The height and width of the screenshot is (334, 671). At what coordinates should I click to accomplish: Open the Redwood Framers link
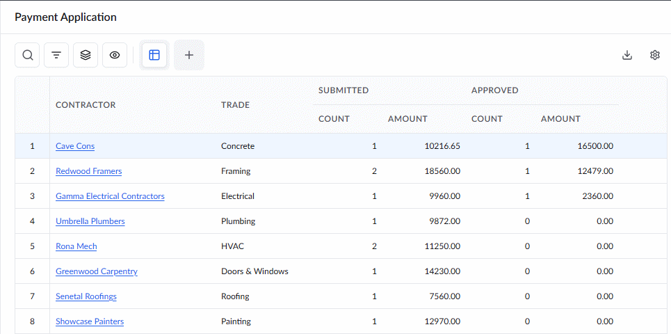(x=88, y=171)
